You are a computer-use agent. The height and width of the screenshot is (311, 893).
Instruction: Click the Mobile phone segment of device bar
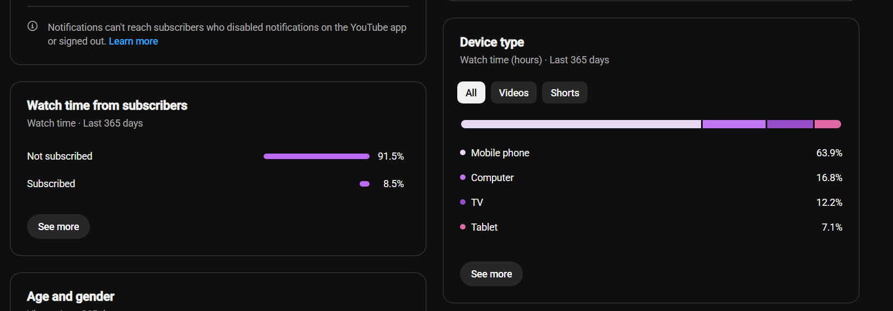[x=581, y=124]
